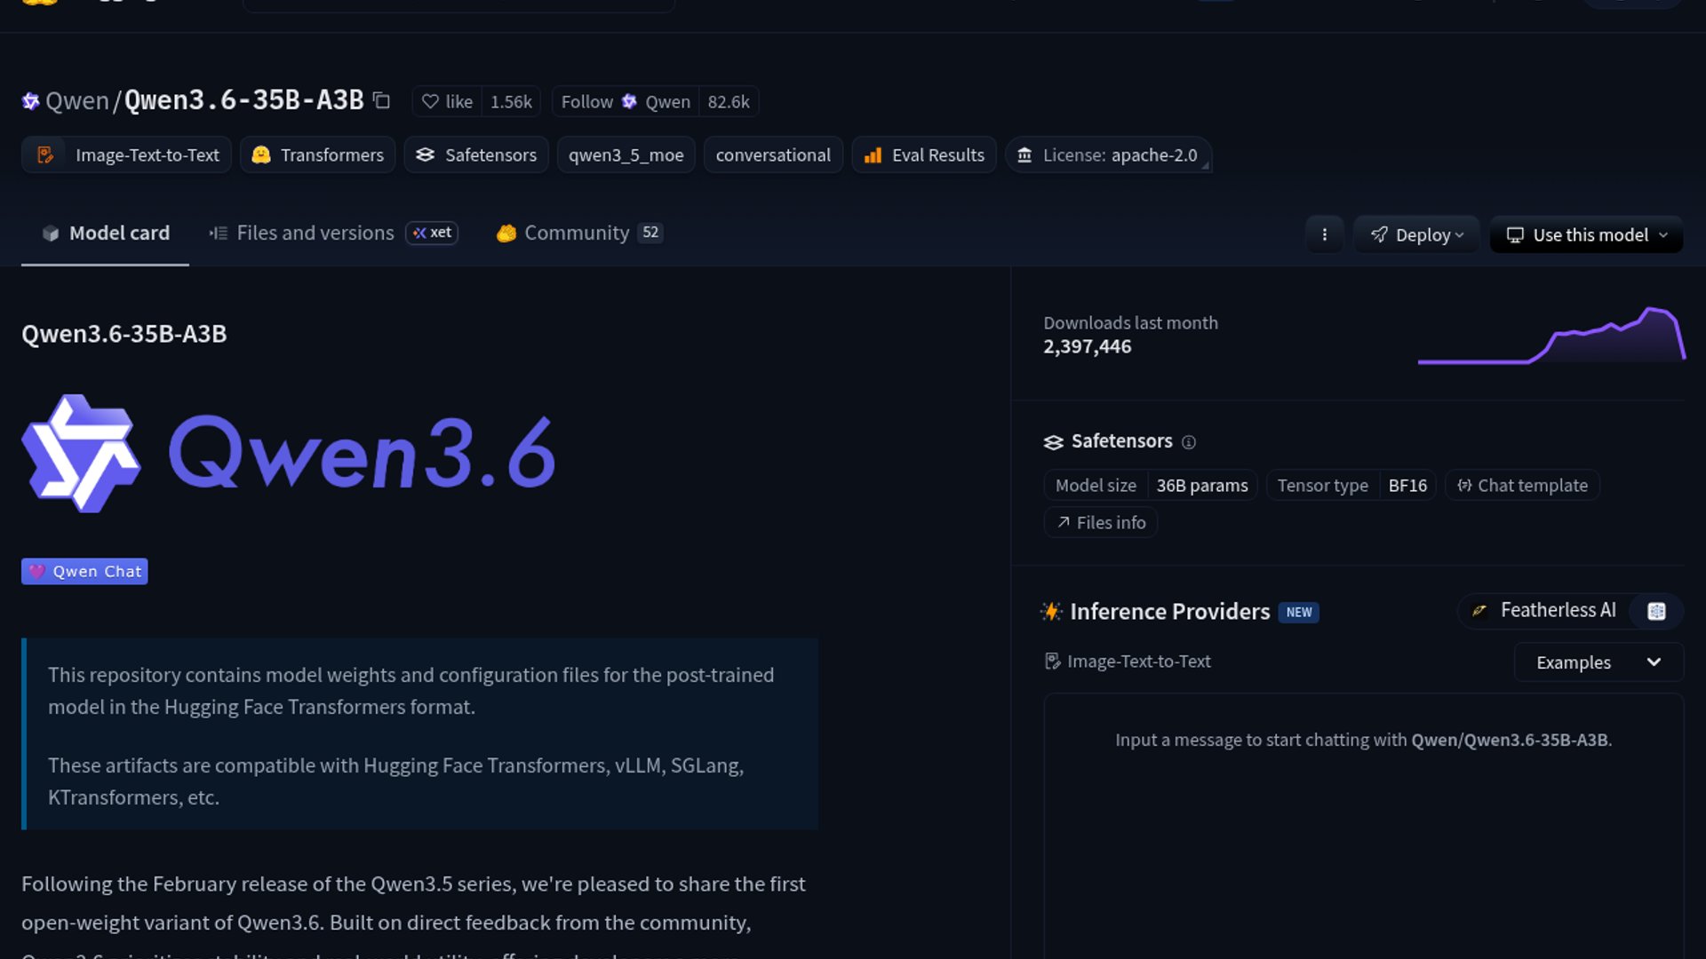Open the Qwen Chat badge link
The width and height of the screenshot is (1706, 959).
click(x=84, y=571)
